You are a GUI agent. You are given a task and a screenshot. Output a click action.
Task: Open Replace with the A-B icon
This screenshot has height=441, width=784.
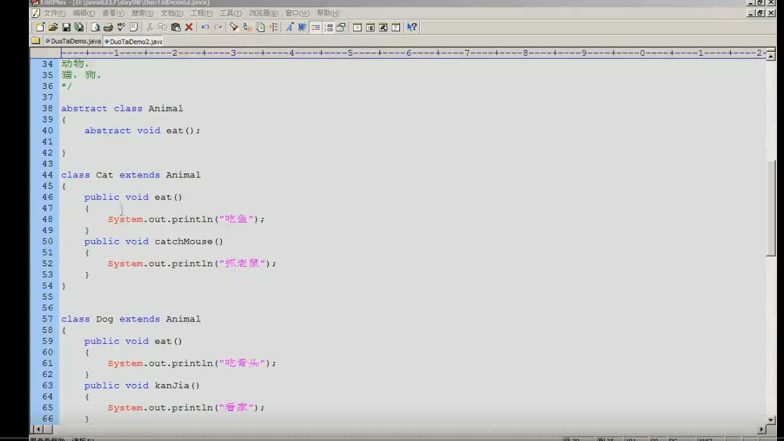[247, 27]
